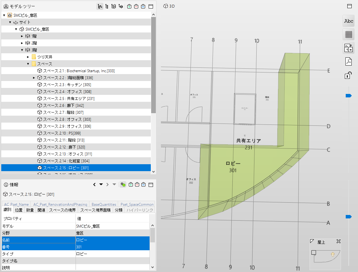Viewport: 358px width, 272px height.
Task: Click the properties table scrollbar thumb
Action: point(152,235)
